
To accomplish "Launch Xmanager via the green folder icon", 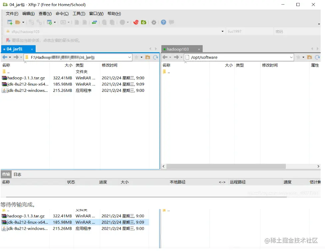I will click(144, 22).
